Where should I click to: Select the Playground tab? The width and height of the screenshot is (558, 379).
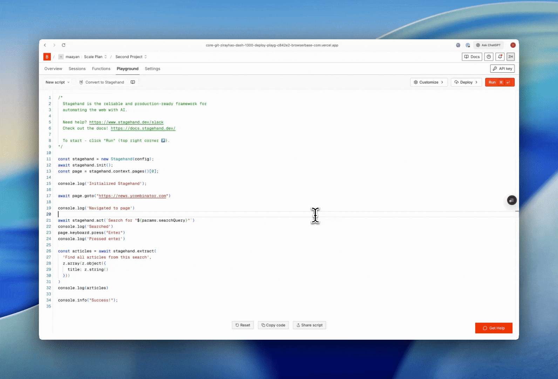128,69
